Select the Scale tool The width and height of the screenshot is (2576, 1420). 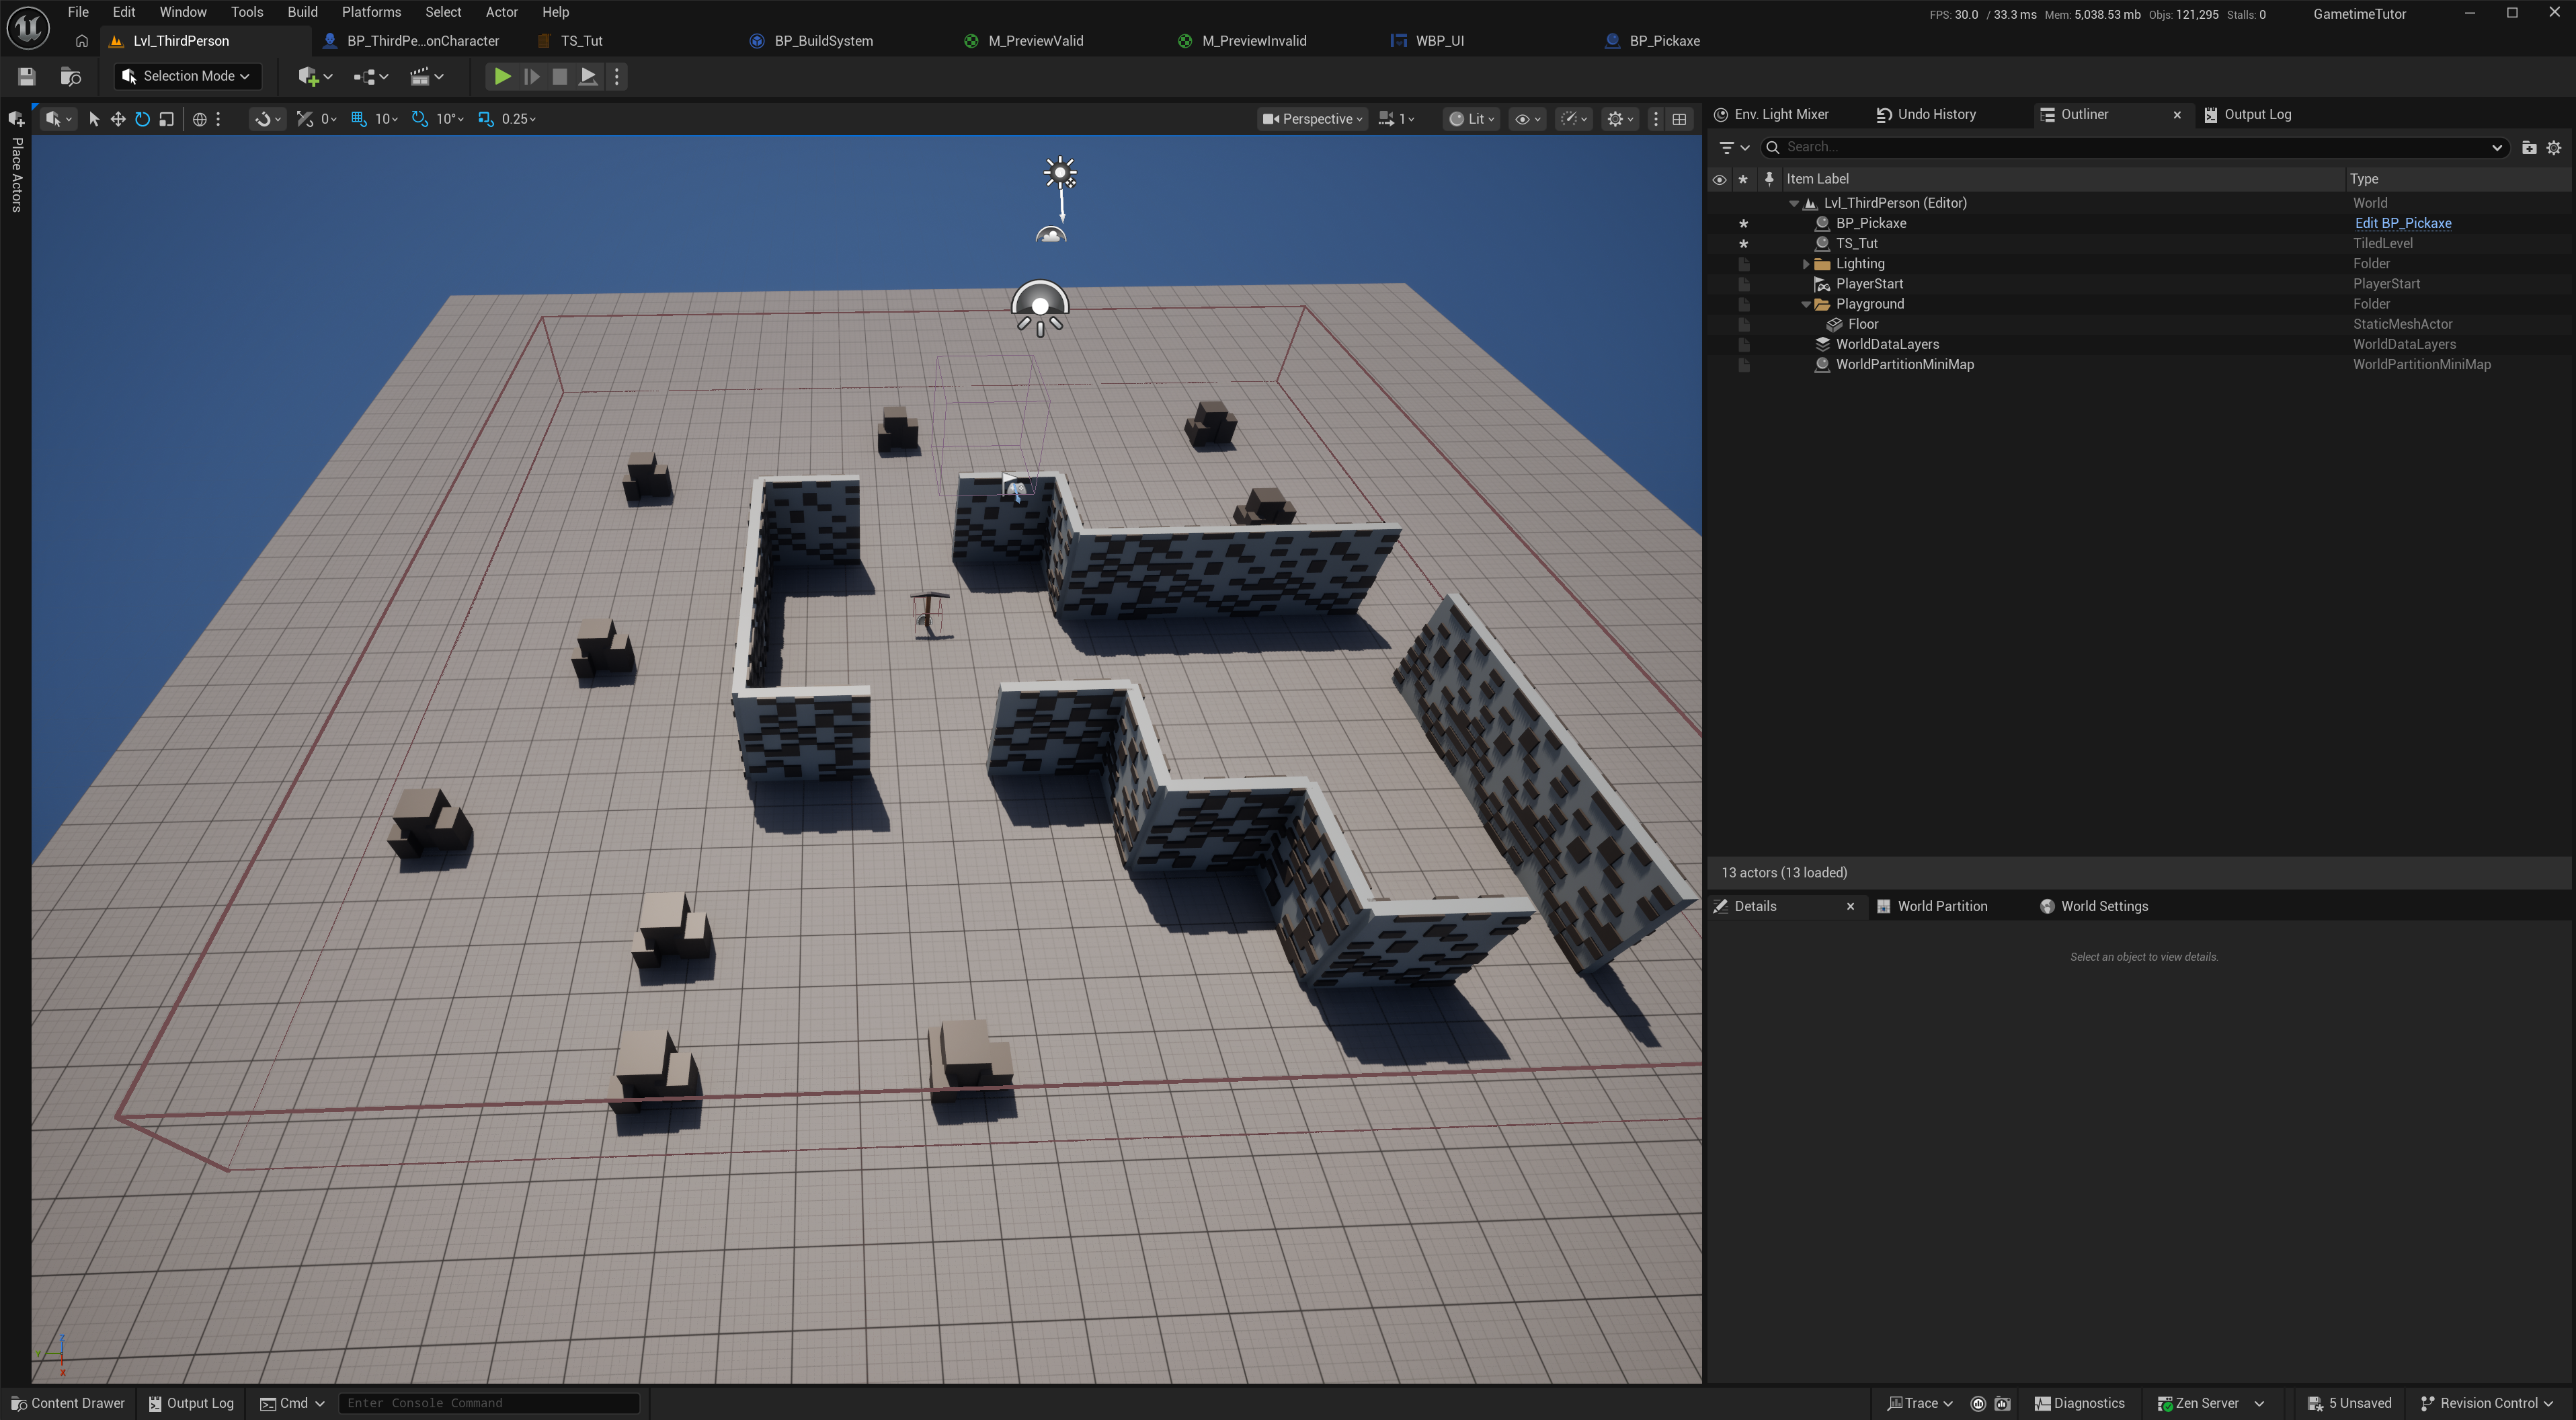(x=167, y=119)
